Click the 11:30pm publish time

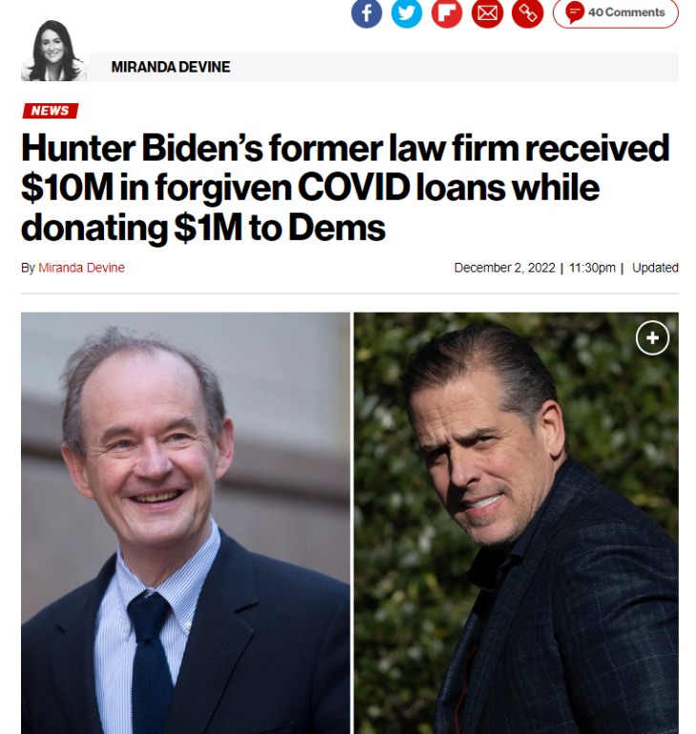coord(592,268)
